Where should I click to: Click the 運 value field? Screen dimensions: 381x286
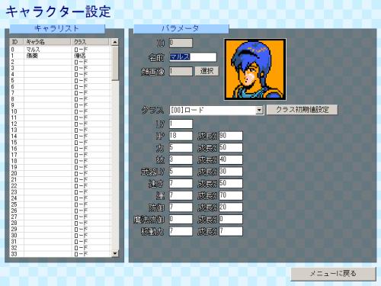pos(181,195)
